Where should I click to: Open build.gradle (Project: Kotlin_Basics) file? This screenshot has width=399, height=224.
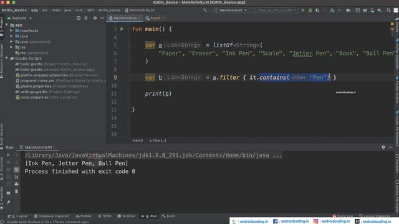tap(51, 64)
